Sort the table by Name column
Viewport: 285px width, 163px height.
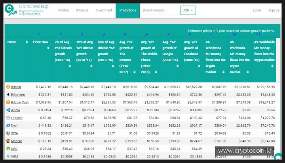click(27, 42)
